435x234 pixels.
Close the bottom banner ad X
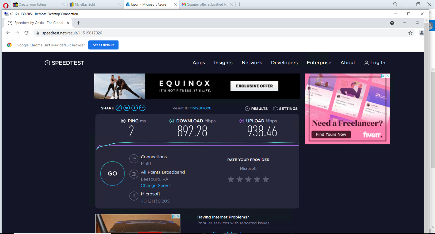point(178,216)
